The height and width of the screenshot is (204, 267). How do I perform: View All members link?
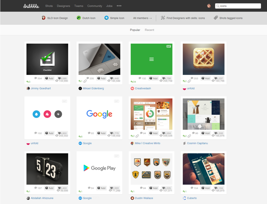point(142,18)
